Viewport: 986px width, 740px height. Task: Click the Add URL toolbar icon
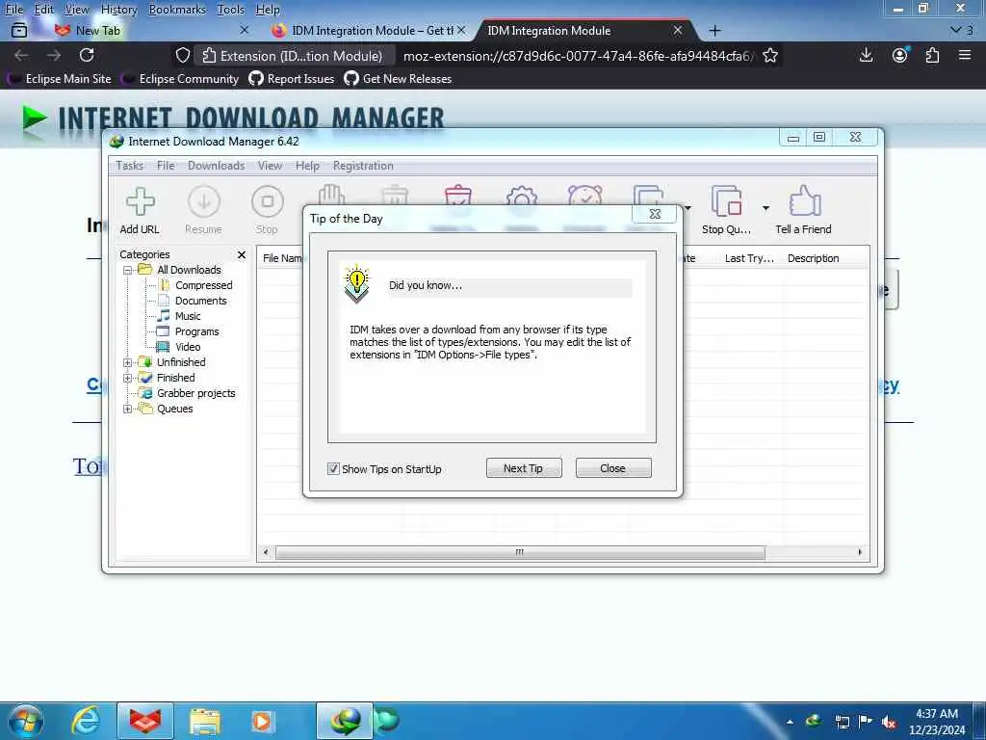point(140,202)
